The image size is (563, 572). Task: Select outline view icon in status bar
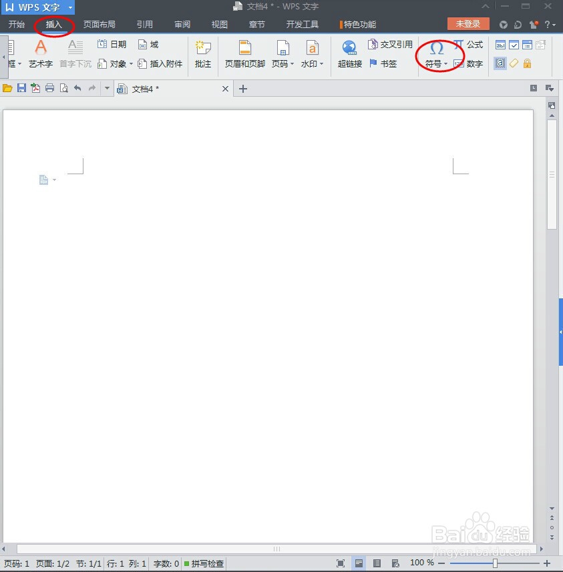tap(377, 563)
